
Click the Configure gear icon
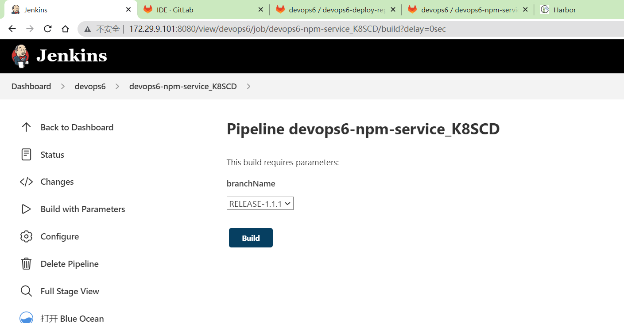26,236
